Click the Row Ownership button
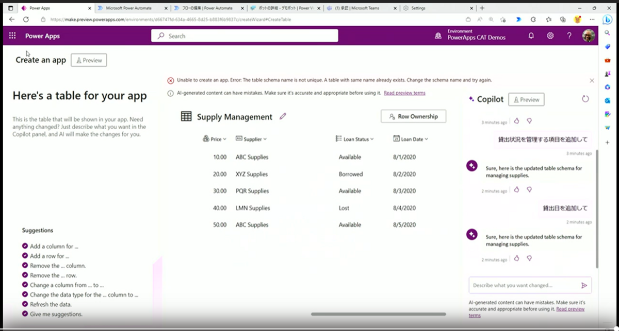The width and height of the screenshot is (619, 331). coord(413,116)
